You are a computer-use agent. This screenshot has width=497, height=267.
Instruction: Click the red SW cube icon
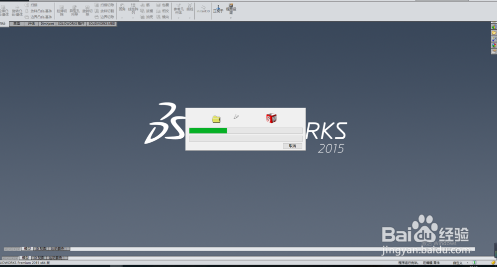[271, 118]
